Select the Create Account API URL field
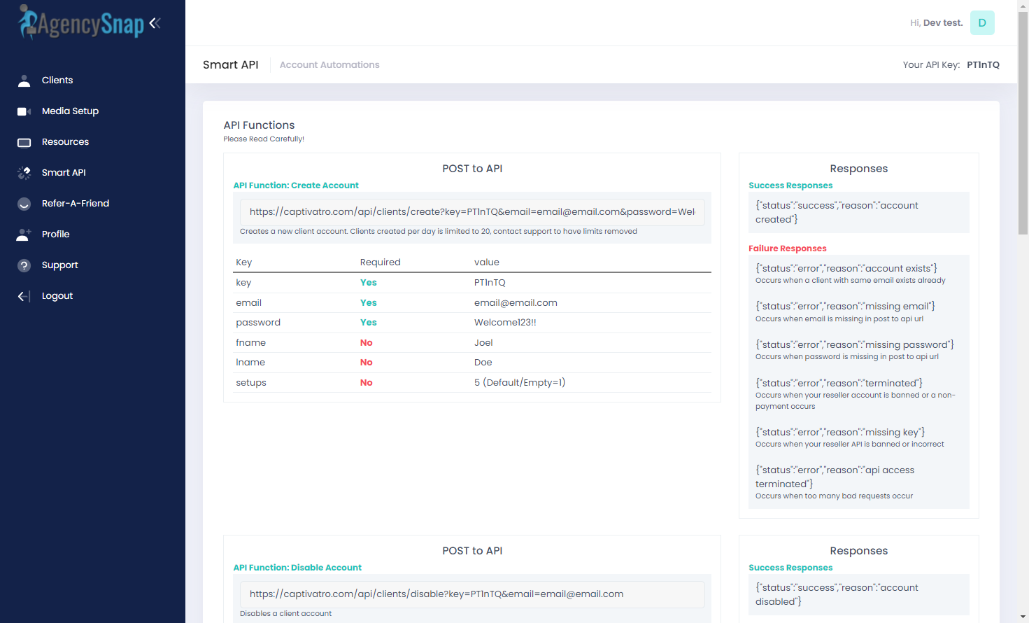 tap(472, 212)
